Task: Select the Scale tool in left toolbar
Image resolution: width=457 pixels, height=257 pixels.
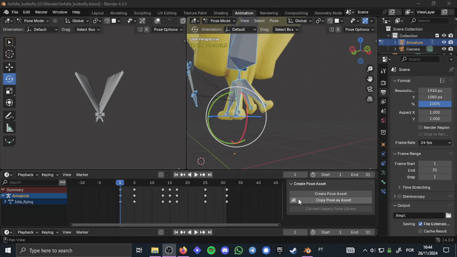Action: (x=9, y=91)
